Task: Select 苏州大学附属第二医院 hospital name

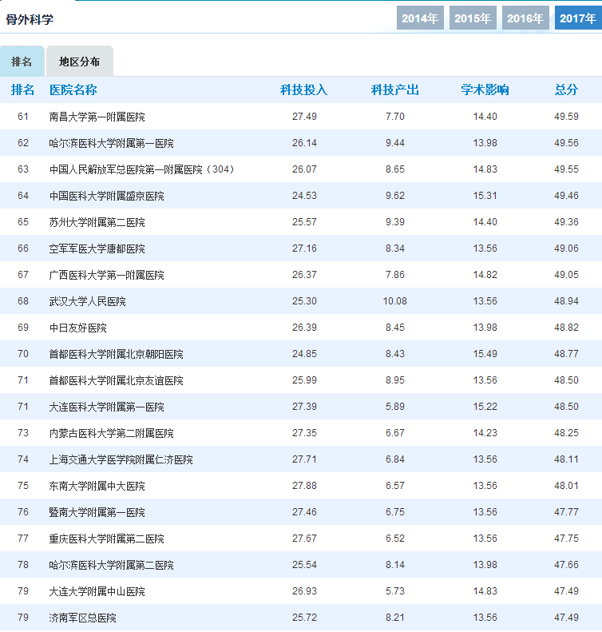Action: tap(97, 222)
